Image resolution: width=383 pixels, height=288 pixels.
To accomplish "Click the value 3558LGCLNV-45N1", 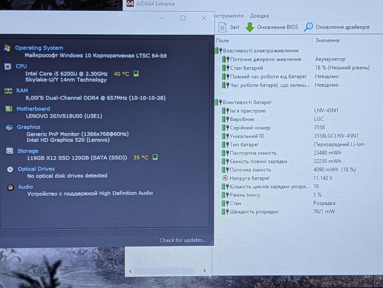I will click(336, 136).
